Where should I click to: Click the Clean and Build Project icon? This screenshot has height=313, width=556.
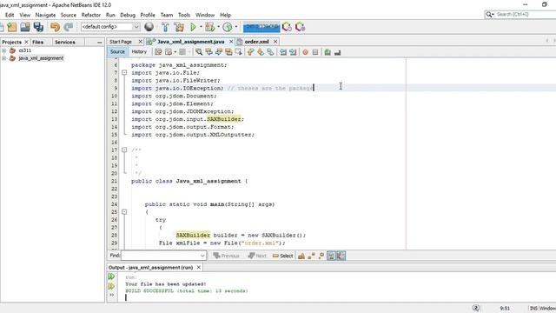click(179, 27)
